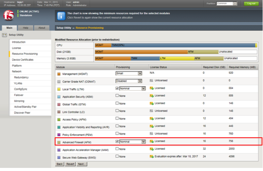The image size is (263, 171).
Task: Click the Carrier Grade NAT gray module icon
Action: [59, 82]
